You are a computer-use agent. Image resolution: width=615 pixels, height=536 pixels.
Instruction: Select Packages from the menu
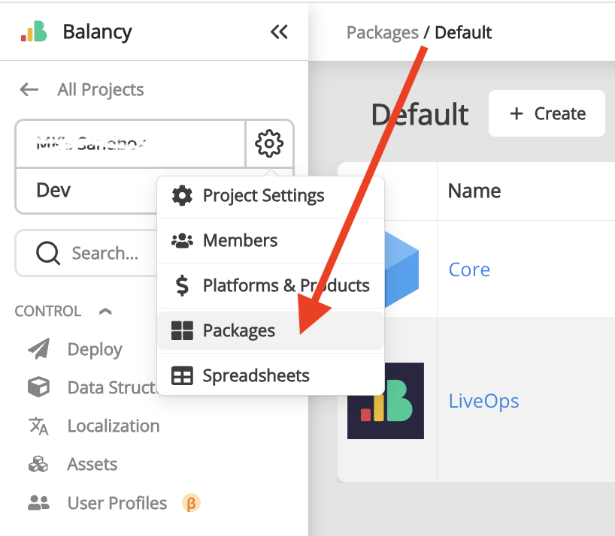[271, 330]
